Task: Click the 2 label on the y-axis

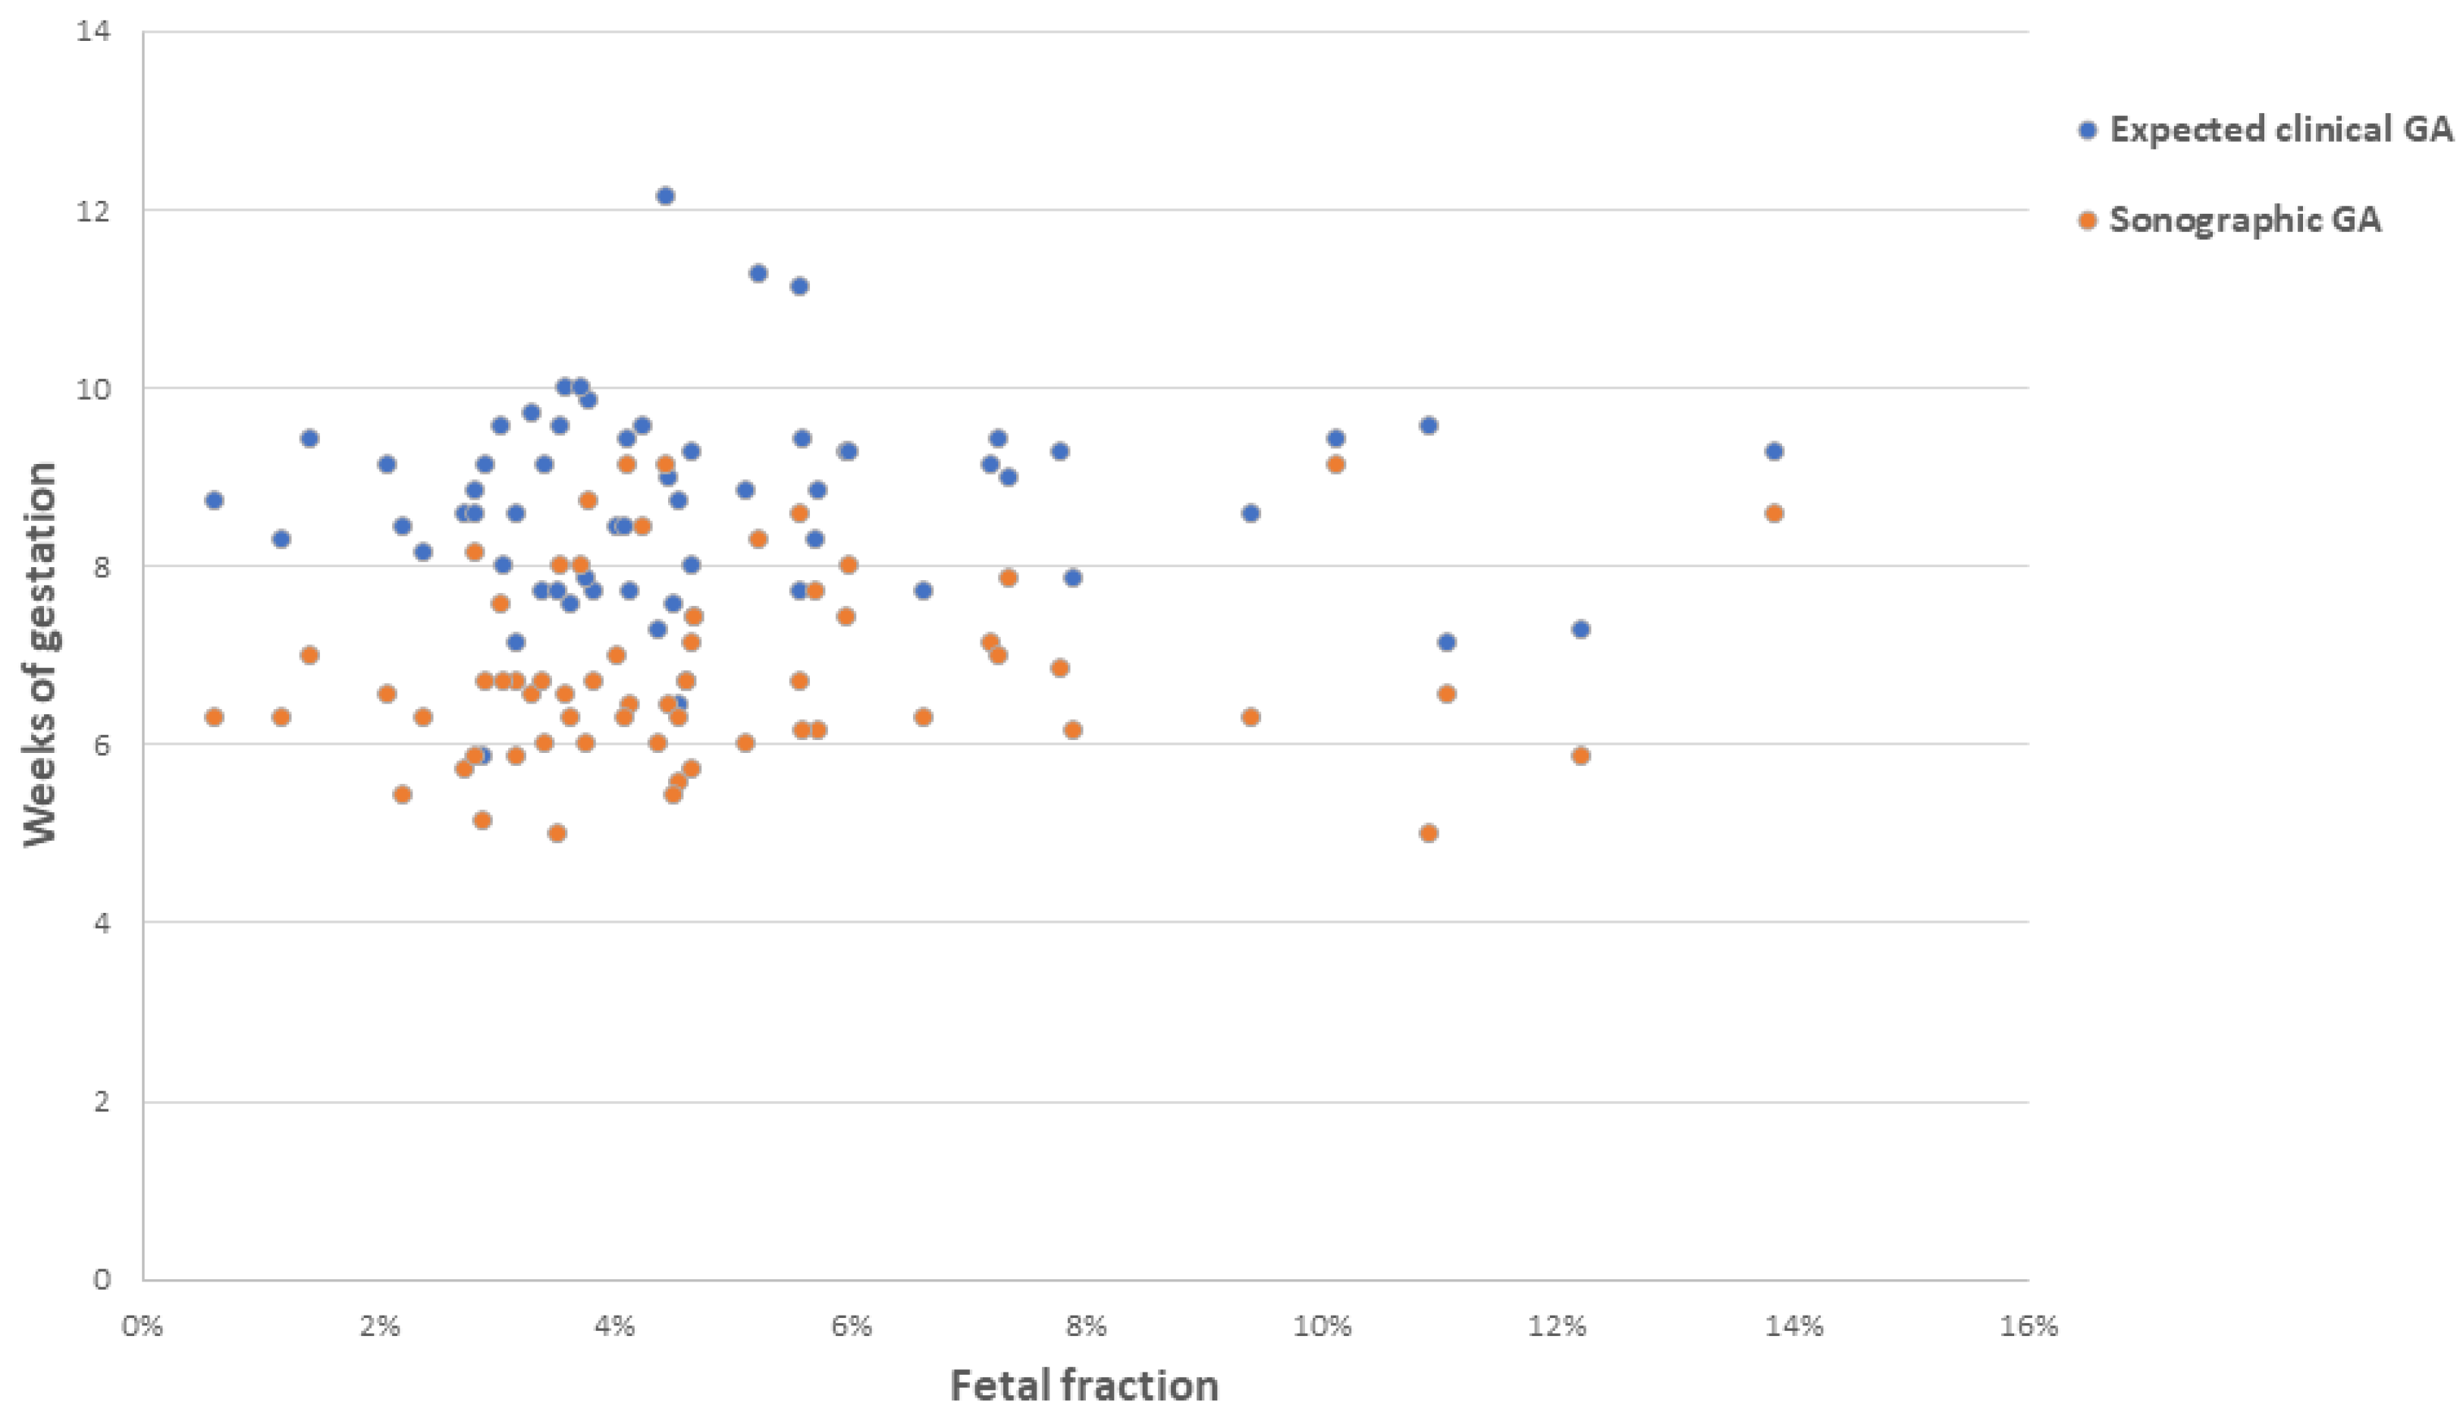Action: [x=102, y=1102]
